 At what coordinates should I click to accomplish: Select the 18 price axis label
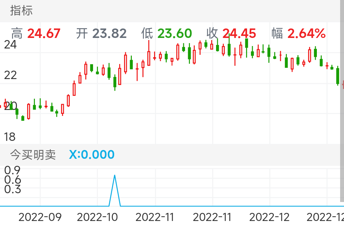[x=10, y=137]
